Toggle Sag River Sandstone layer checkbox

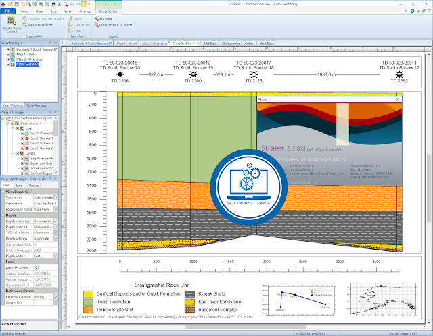pos(22,159)
